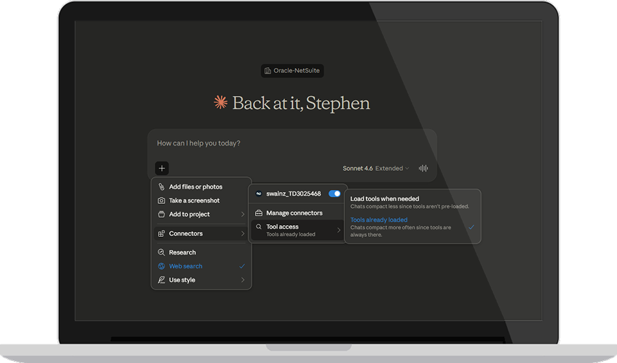Click the Tool access search icon

pyautogui.click(x=258, y=226)
